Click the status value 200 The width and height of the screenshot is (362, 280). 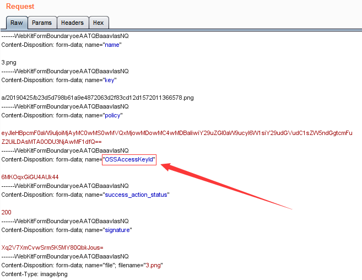click(6, 212)
